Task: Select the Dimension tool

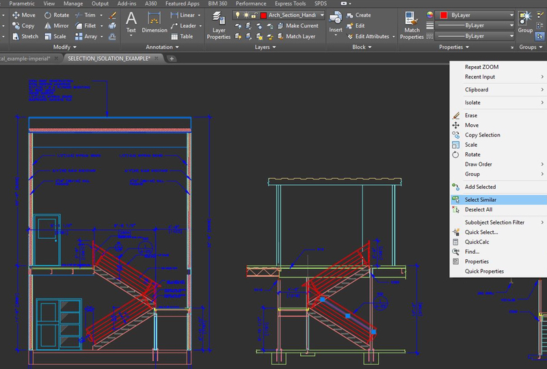Action: click(x=155, y=22)
